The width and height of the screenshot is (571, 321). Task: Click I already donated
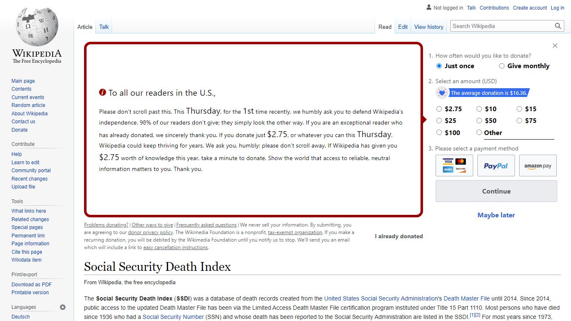click(x=399, y=236)
